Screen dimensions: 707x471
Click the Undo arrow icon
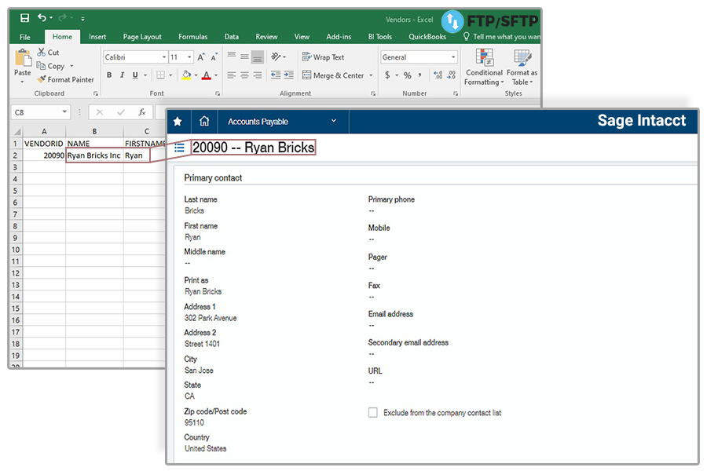42,18
